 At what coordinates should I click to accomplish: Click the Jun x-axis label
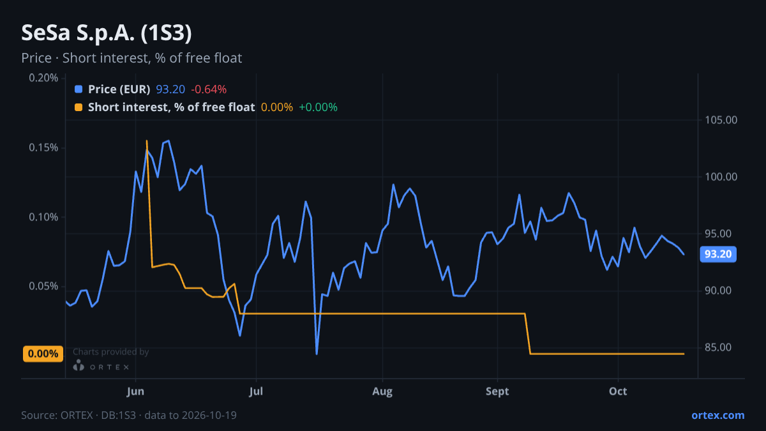tap(135, 391)
